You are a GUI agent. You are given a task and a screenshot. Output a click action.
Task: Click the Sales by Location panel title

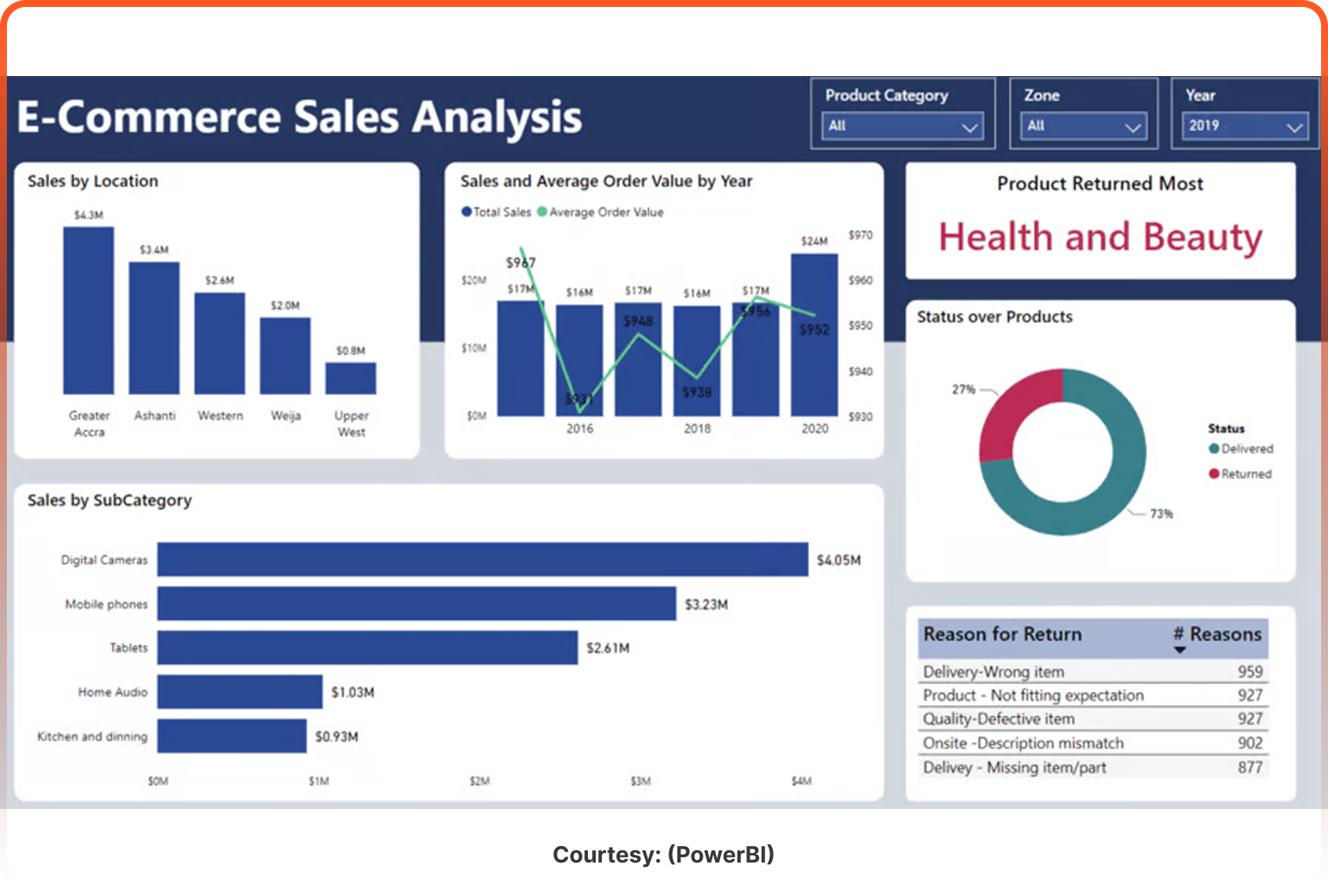coord(93,181)
